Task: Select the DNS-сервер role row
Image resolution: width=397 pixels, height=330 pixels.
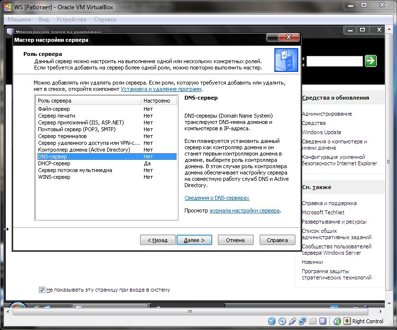Action: point(107,156)
